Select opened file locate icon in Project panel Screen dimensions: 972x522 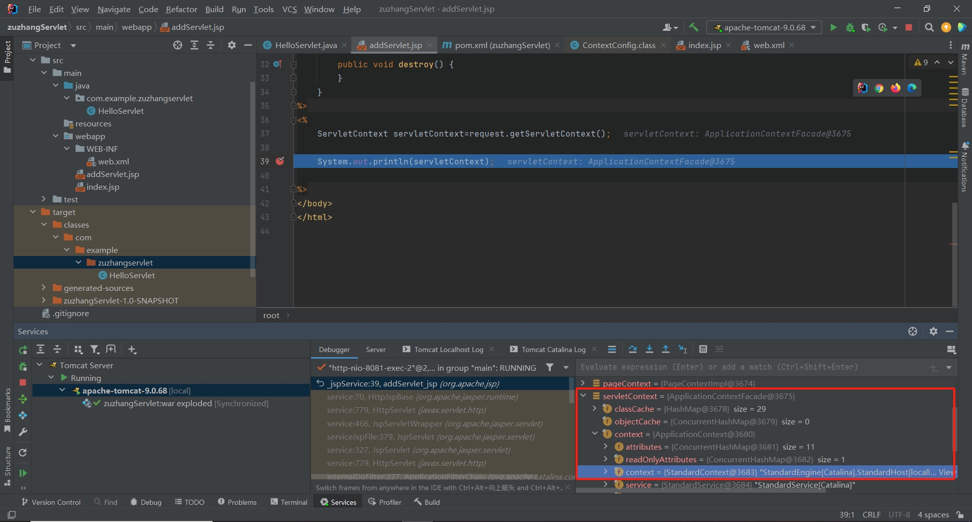[x=178, y=45]
